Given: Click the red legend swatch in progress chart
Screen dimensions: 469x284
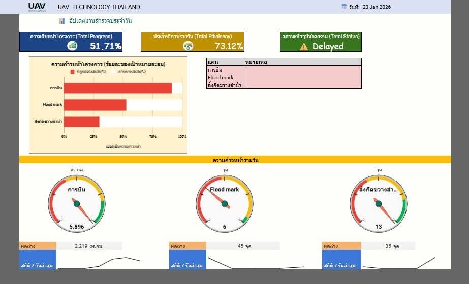Looking at the screenshot, I should pyautogui.click(x=72, y=72).
